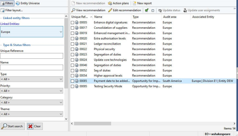238x136 pixels.
Task: Open the Filters tab
Action: point(7,3)
